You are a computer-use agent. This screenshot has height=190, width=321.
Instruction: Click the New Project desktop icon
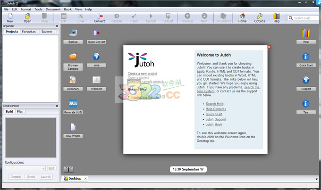[73, 127]
